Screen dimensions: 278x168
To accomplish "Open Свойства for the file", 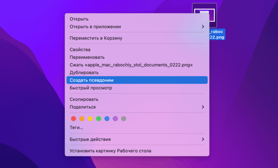I will click(x=137, y=49).
